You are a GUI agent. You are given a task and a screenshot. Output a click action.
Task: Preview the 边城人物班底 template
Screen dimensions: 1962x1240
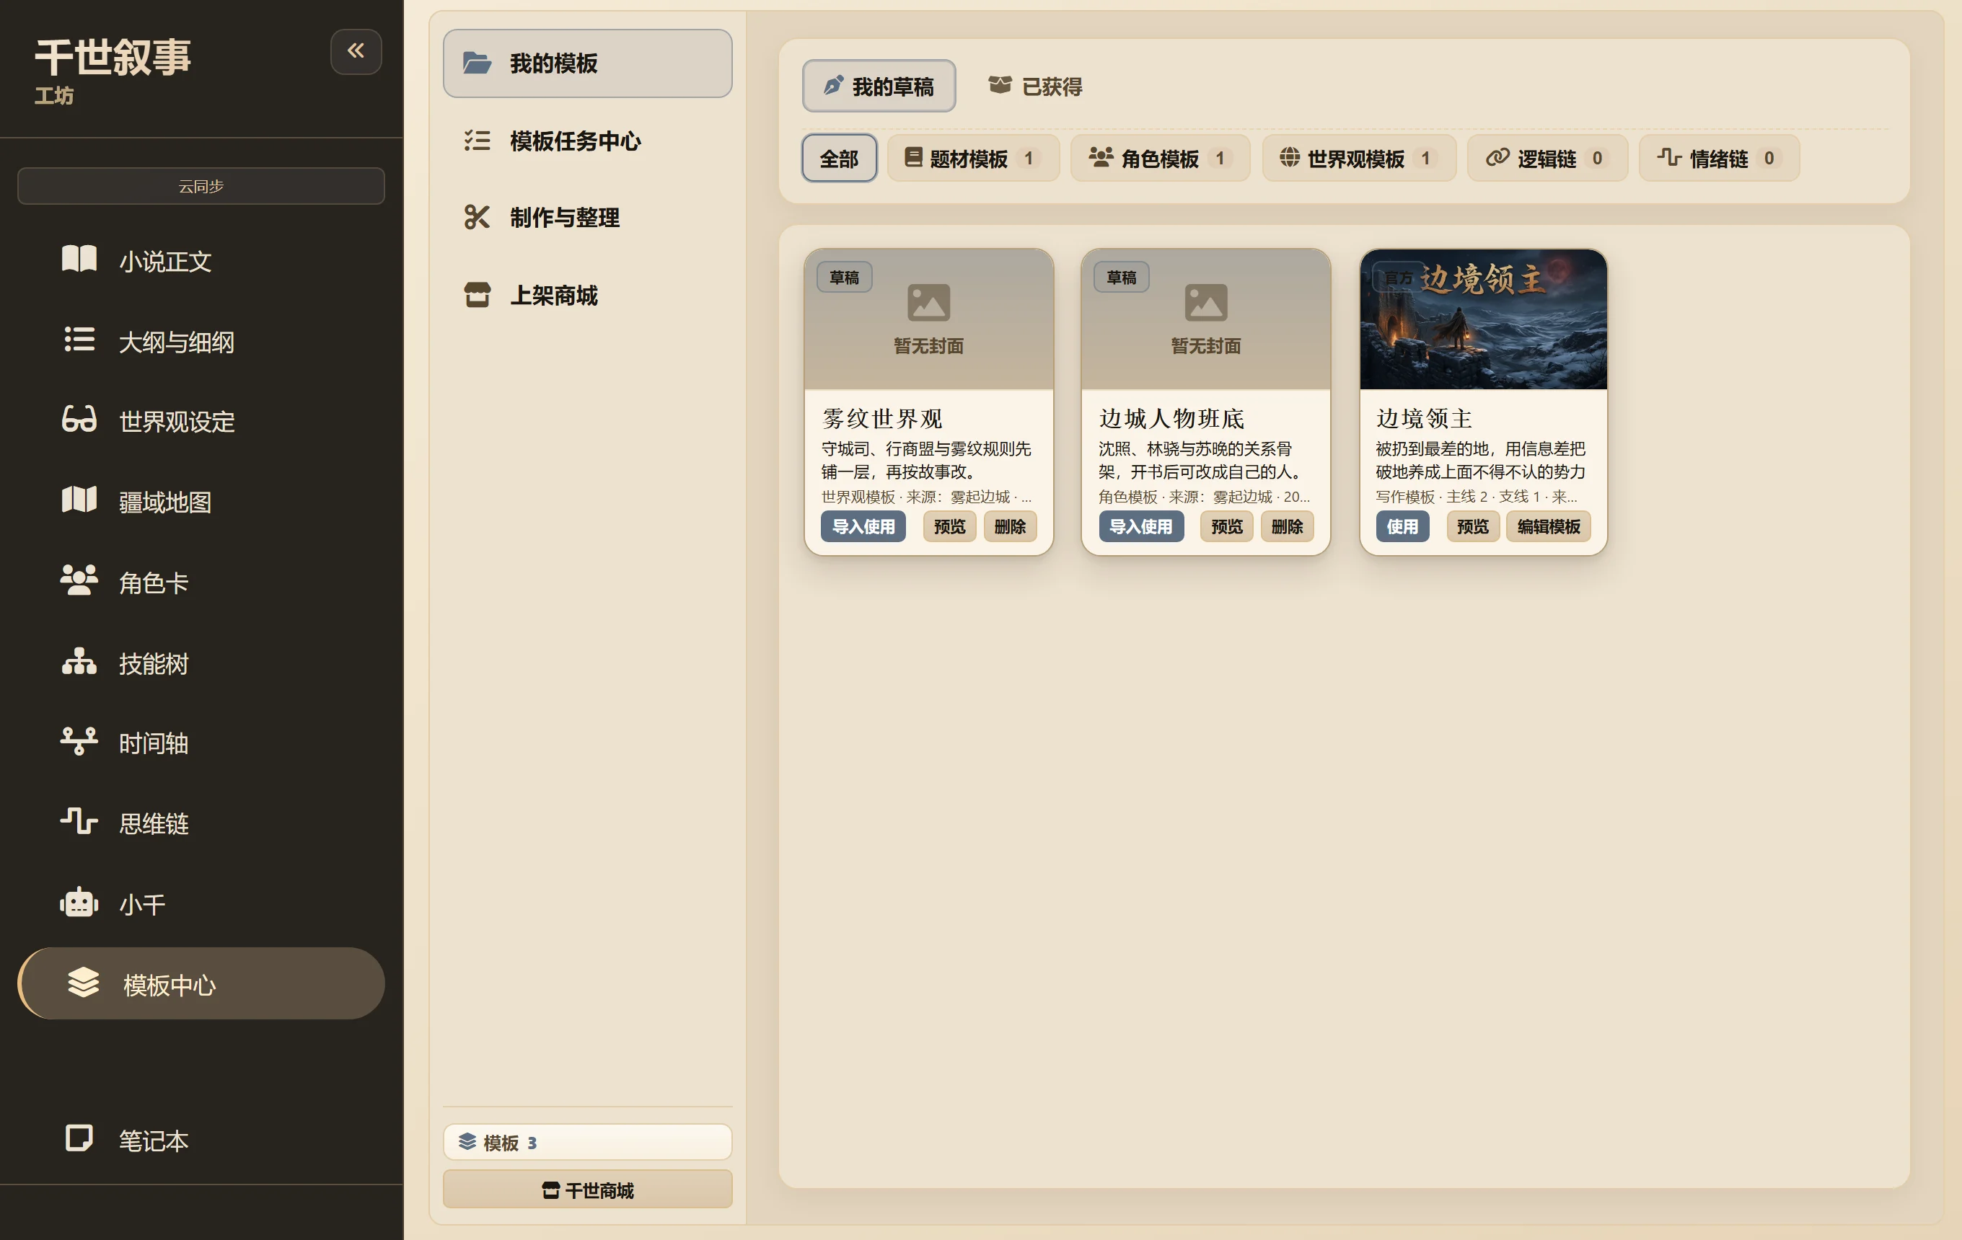click(x=1227, y=526)
